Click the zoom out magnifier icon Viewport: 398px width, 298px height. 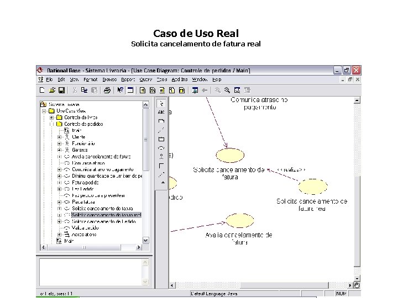[x=227, y=90]
